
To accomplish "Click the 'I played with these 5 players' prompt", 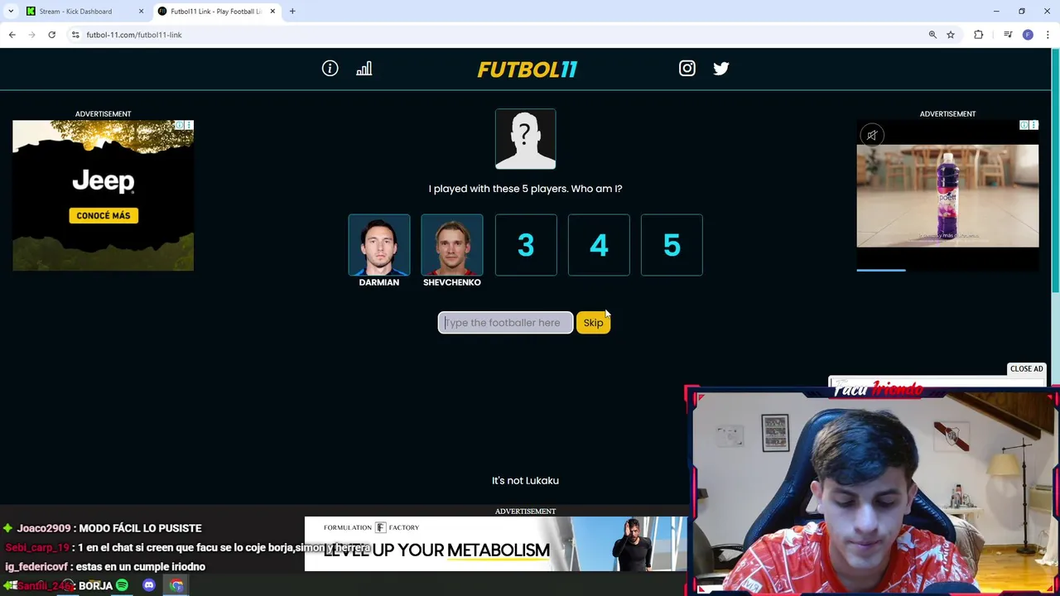I will pyautogui.click(x=525, y=189).
